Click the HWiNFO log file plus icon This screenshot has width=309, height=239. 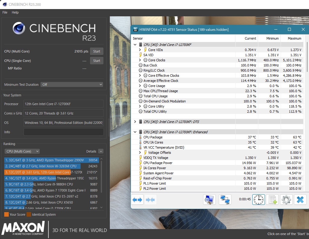(272, 199)
